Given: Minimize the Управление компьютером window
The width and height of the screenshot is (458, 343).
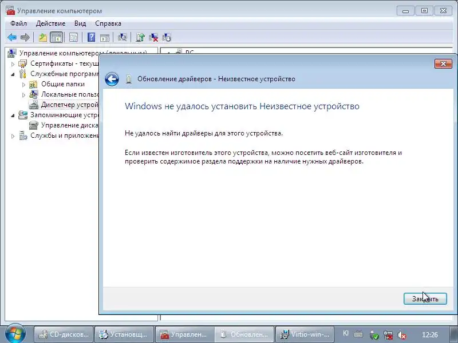Looking at the screenshot, I should pos(405,11).
